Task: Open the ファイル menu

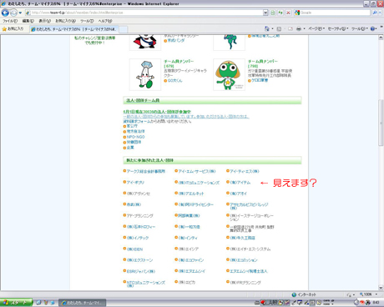Action: (x=10, y=21)
